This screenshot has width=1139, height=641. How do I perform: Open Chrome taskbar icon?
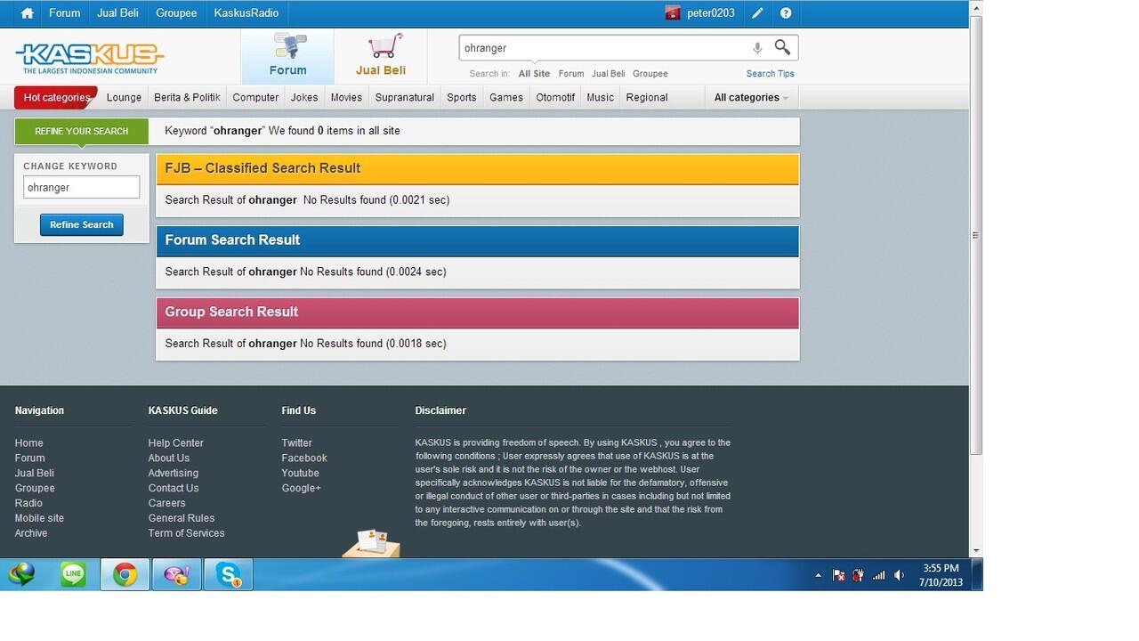pyautogui.click(x=125, y=575)
